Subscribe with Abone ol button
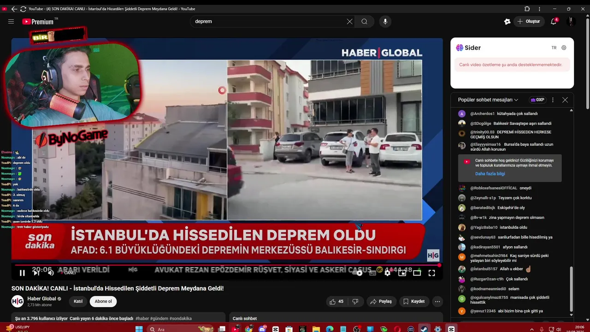The width and height of the screenshot is (590, 332). [103, 302]
